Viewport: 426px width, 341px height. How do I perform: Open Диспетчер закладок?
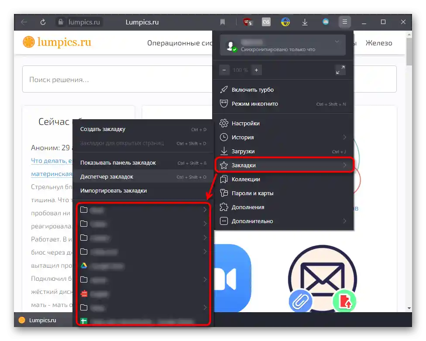(143, 177)
